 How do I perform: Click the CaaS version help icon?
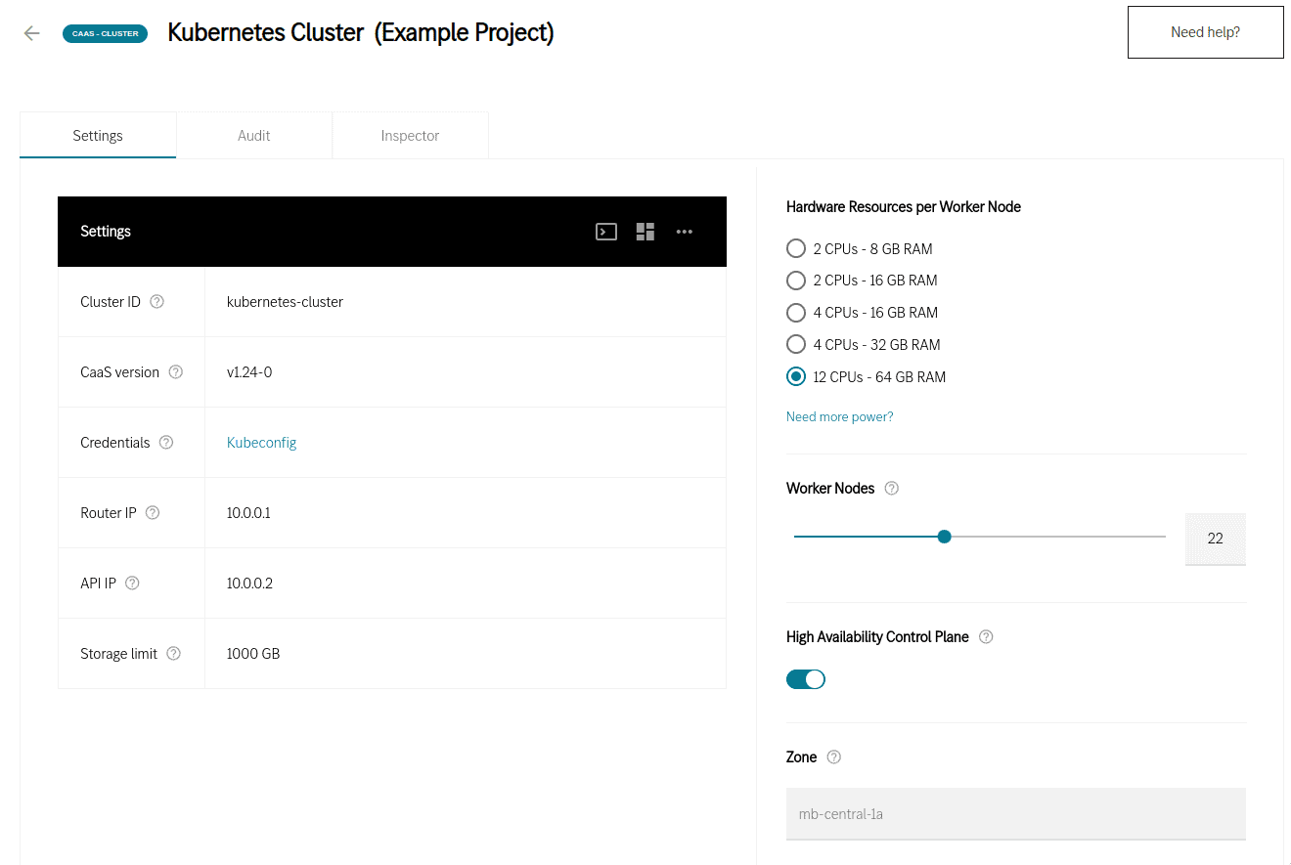(175, 371)
